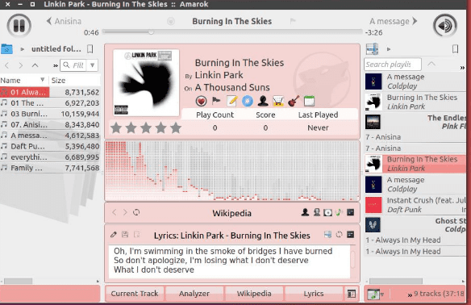
Task: Switch to Current Track applet tab
Action: pos(134,294)
